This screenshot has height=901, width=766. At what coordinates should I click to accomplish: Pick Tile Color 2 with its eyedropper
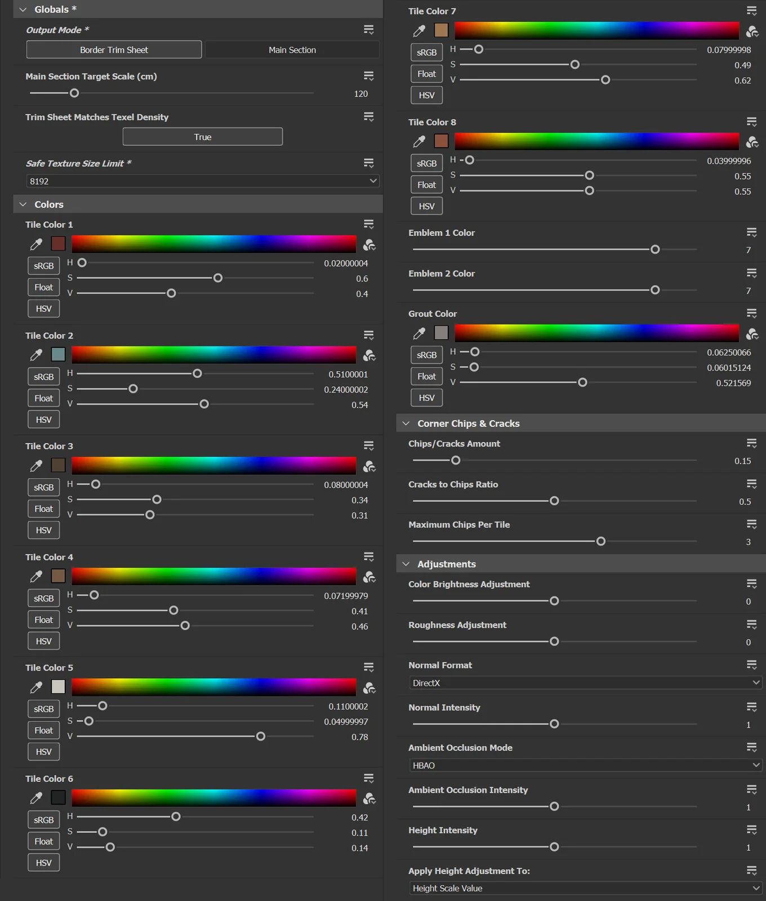[x=36, y=355]
